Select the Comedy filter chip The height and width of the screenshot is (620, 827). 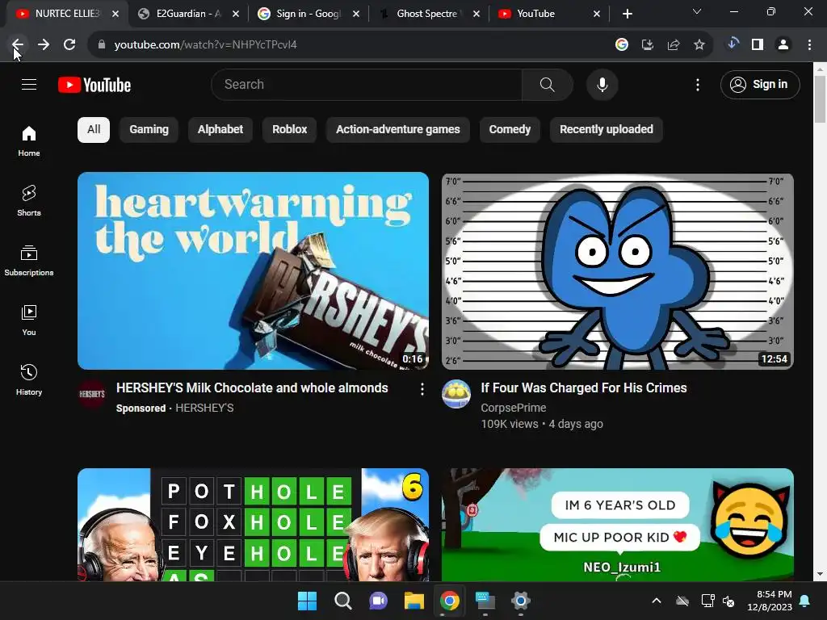pyautogui.click(x=510, y=130)
